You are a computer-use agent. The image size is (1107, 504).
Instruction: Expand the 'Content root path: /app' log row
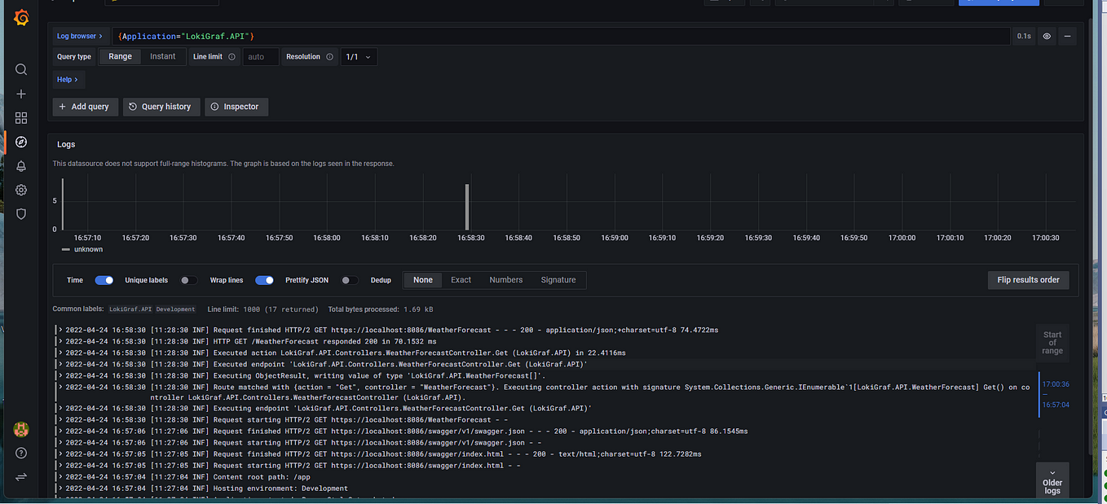pyautogui.click(x=60, y=477)
